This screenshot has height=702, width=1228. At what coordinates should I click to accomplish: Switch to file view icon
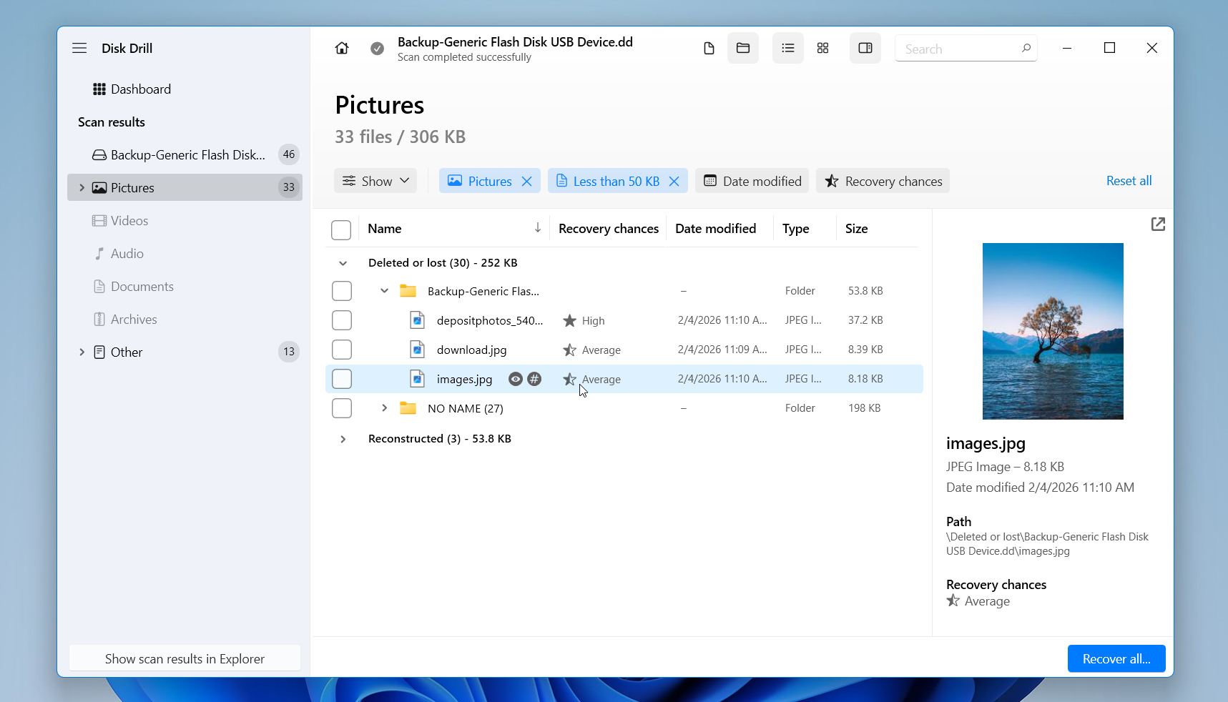[x=709, y=48]
